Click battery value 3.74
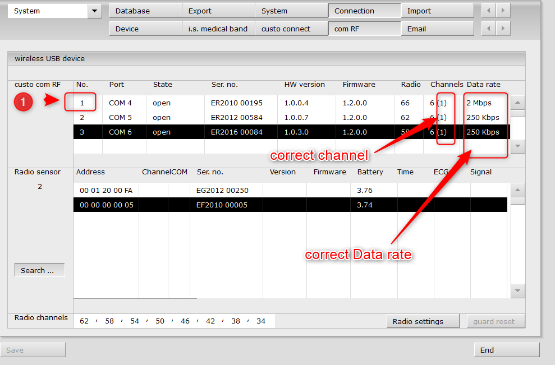555x365 pixels. [365, 205]
